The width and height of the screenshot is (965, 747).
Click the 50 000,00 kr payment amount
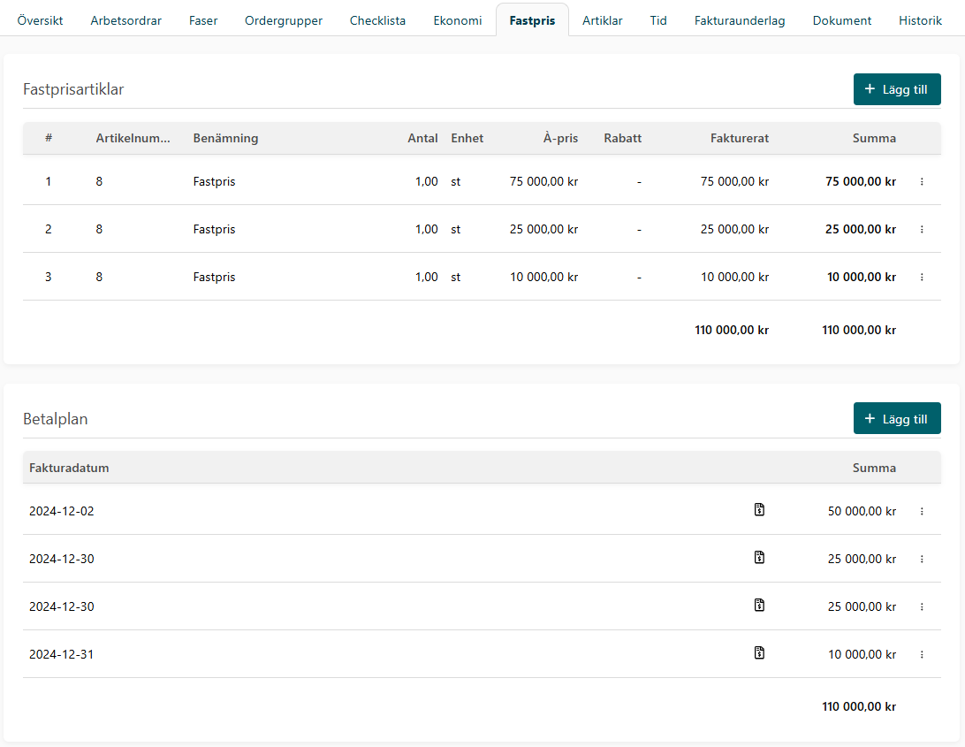pos(862,511)
